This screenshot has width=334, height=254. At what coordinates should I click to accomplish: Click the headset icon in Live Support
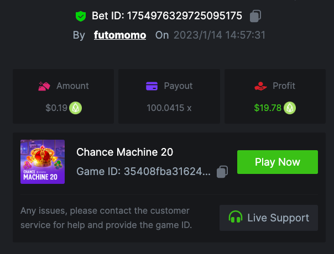236,218
